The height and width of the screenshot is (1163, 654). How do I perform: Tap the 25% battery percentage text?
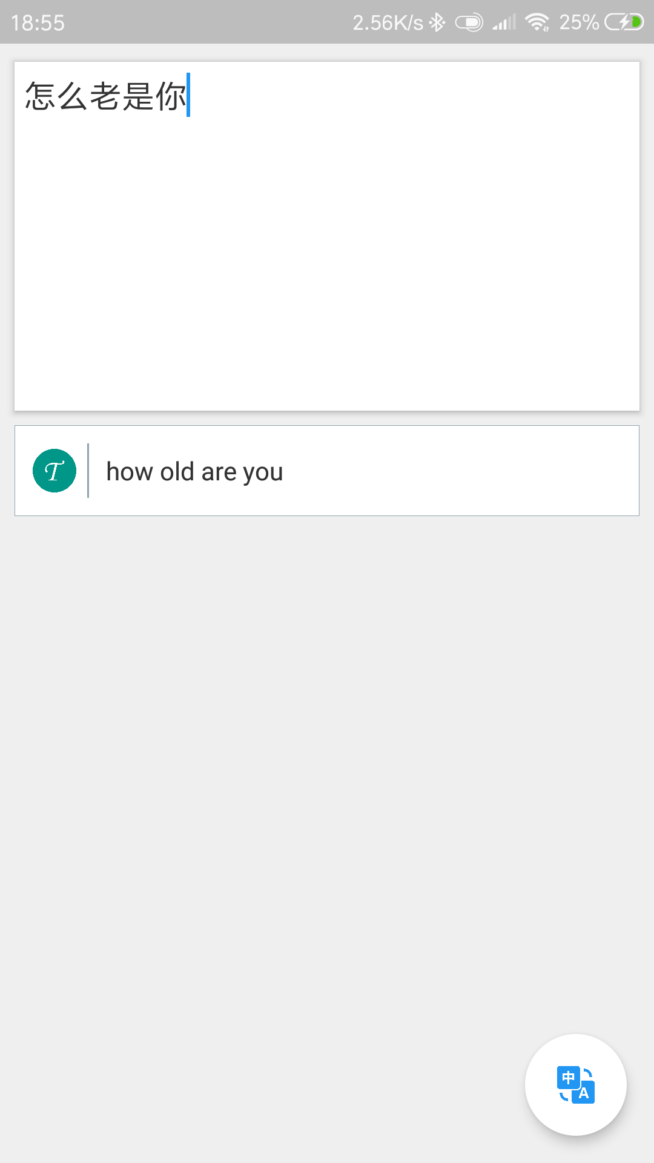580,22
